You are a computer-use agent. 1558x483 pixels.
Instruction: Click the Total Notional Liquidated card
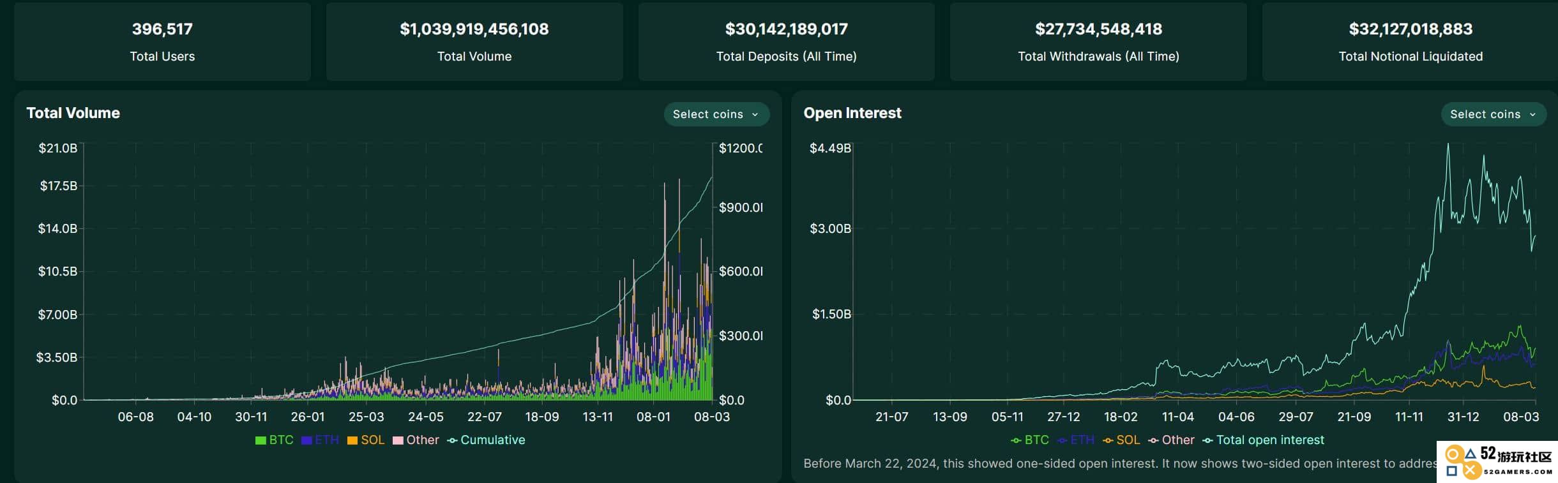pyautogui.click(x=1410, y=41)
